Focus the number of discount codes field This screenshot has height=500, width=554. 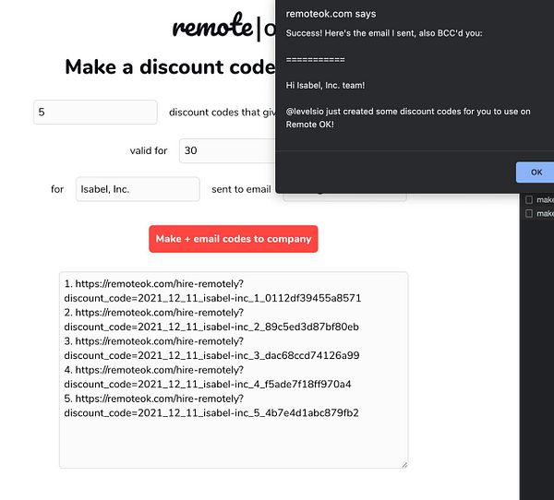click(x=95, y=113)
